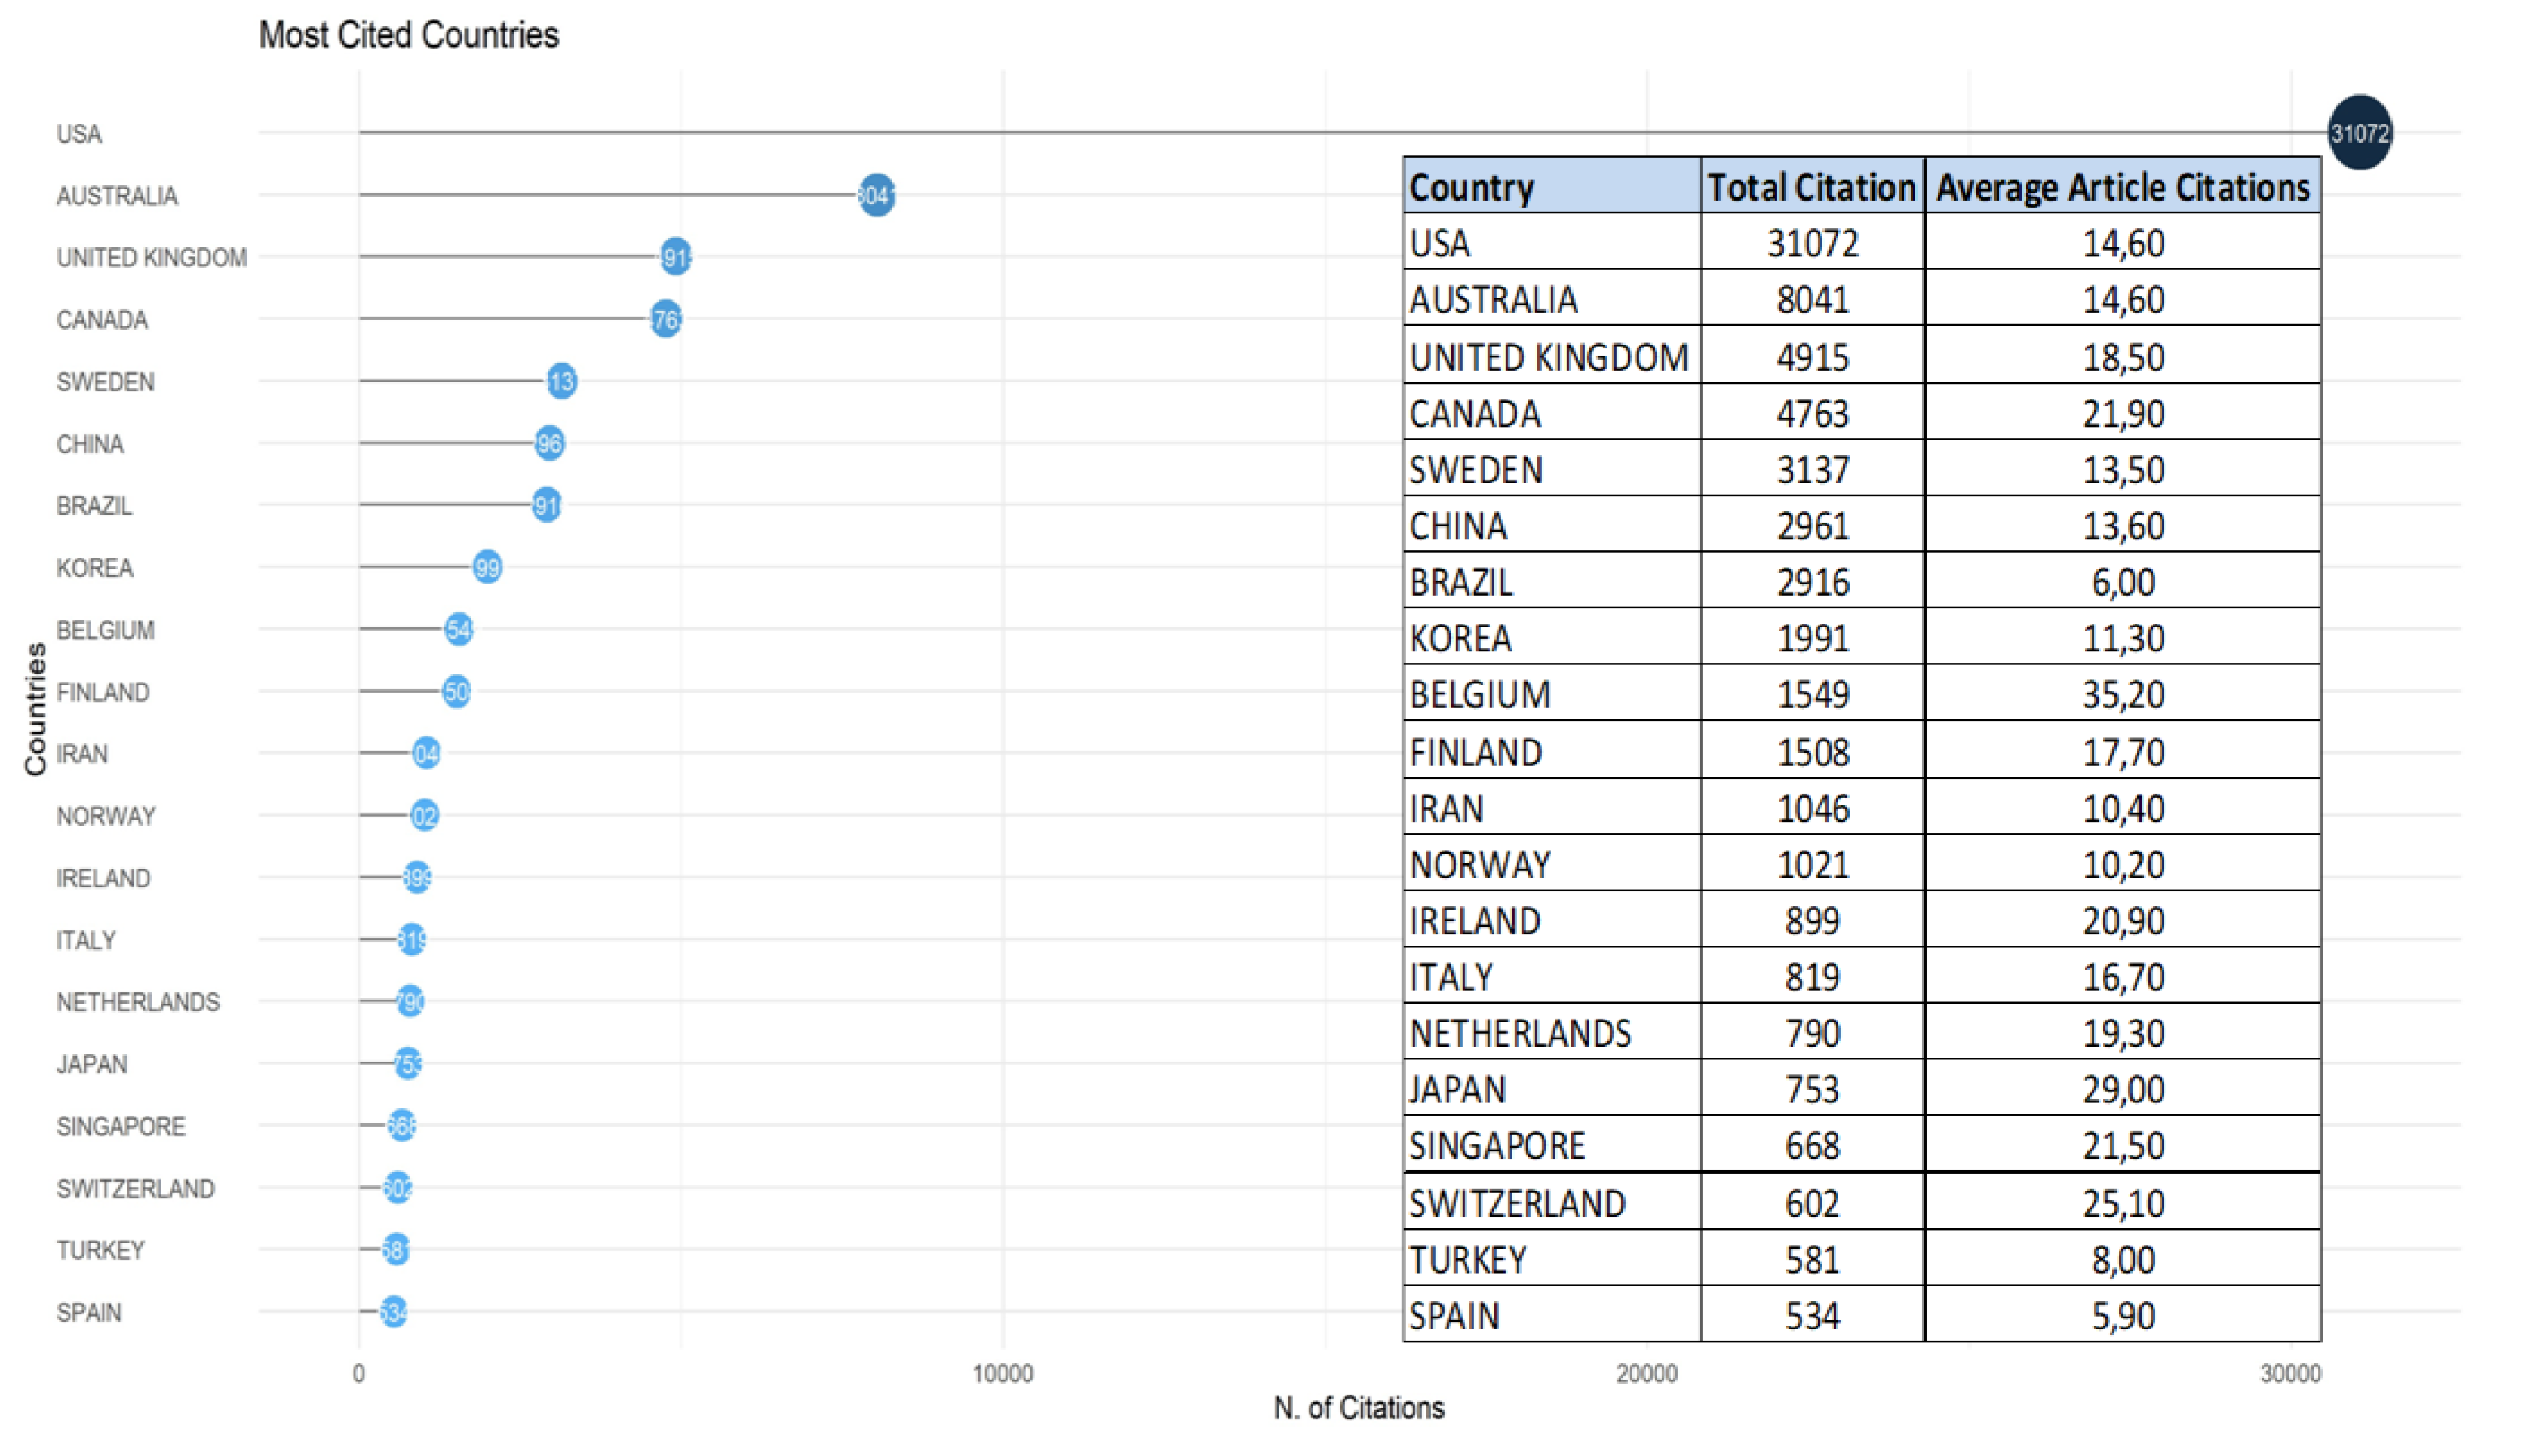Click Canada's data point circle

tap(665, 319)
